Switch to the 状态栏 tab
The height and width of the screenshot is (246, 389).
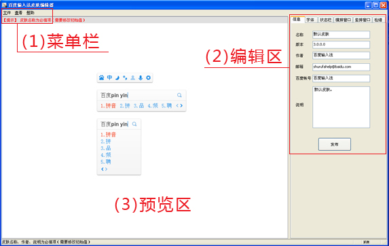point(325,20)
